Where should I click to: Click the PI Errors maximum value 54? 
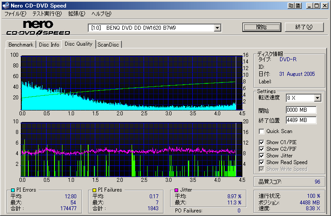point(73,203)
